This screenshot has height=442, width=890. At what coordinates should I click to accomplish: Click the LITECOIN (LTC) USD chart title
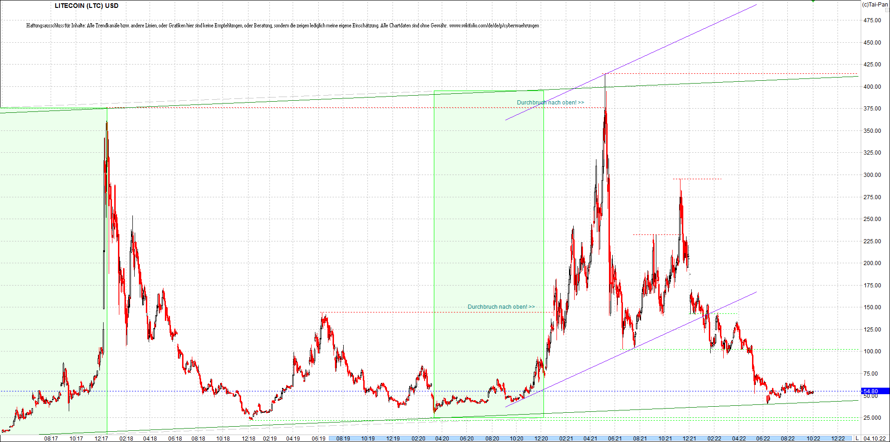pos(86,6)
